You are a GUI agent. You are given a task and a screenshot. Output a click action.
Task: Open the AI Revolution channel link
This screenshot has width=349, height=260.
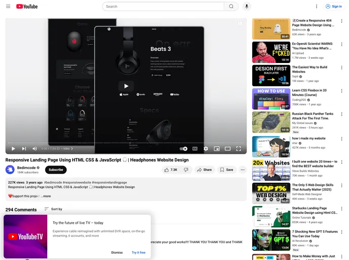coord(300,241)
